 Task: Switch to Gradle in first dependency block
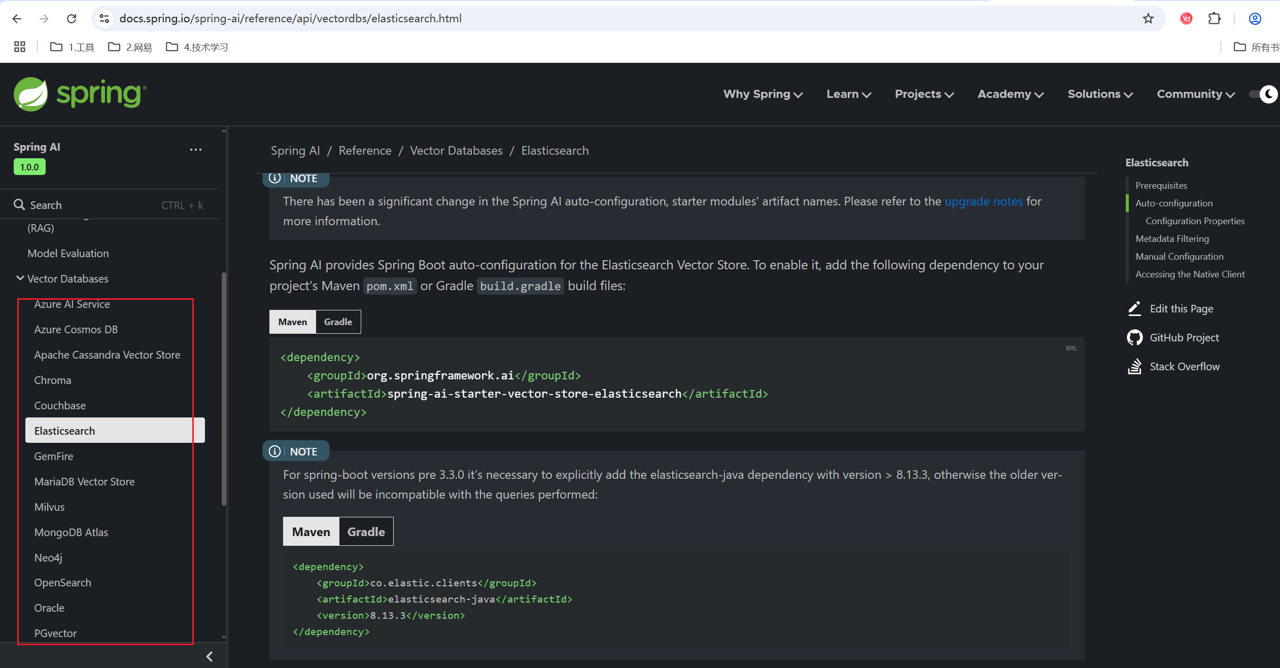pos(338,322)
